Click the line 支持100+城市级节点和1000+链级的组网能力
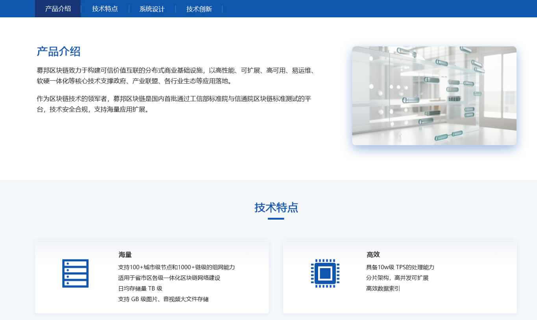Screen dimensions: 537x320 coord(176,267)
